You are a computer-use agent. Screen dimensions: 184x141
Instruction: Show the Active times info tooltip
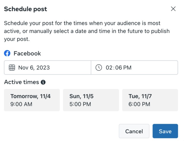pos(43,82)
